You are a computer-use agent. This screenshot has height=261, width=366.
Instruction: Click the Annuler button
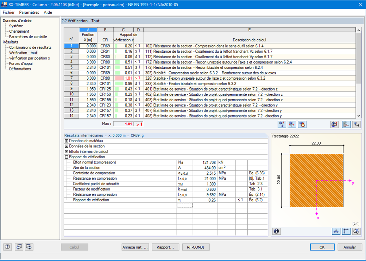pyautogui.click(x=350, y=247)
